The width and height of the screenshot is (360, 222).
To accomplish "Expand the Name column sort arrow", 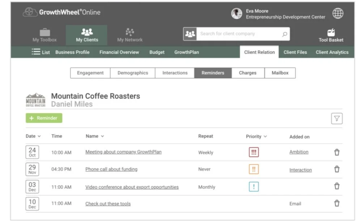I will (x=102, y=136).
